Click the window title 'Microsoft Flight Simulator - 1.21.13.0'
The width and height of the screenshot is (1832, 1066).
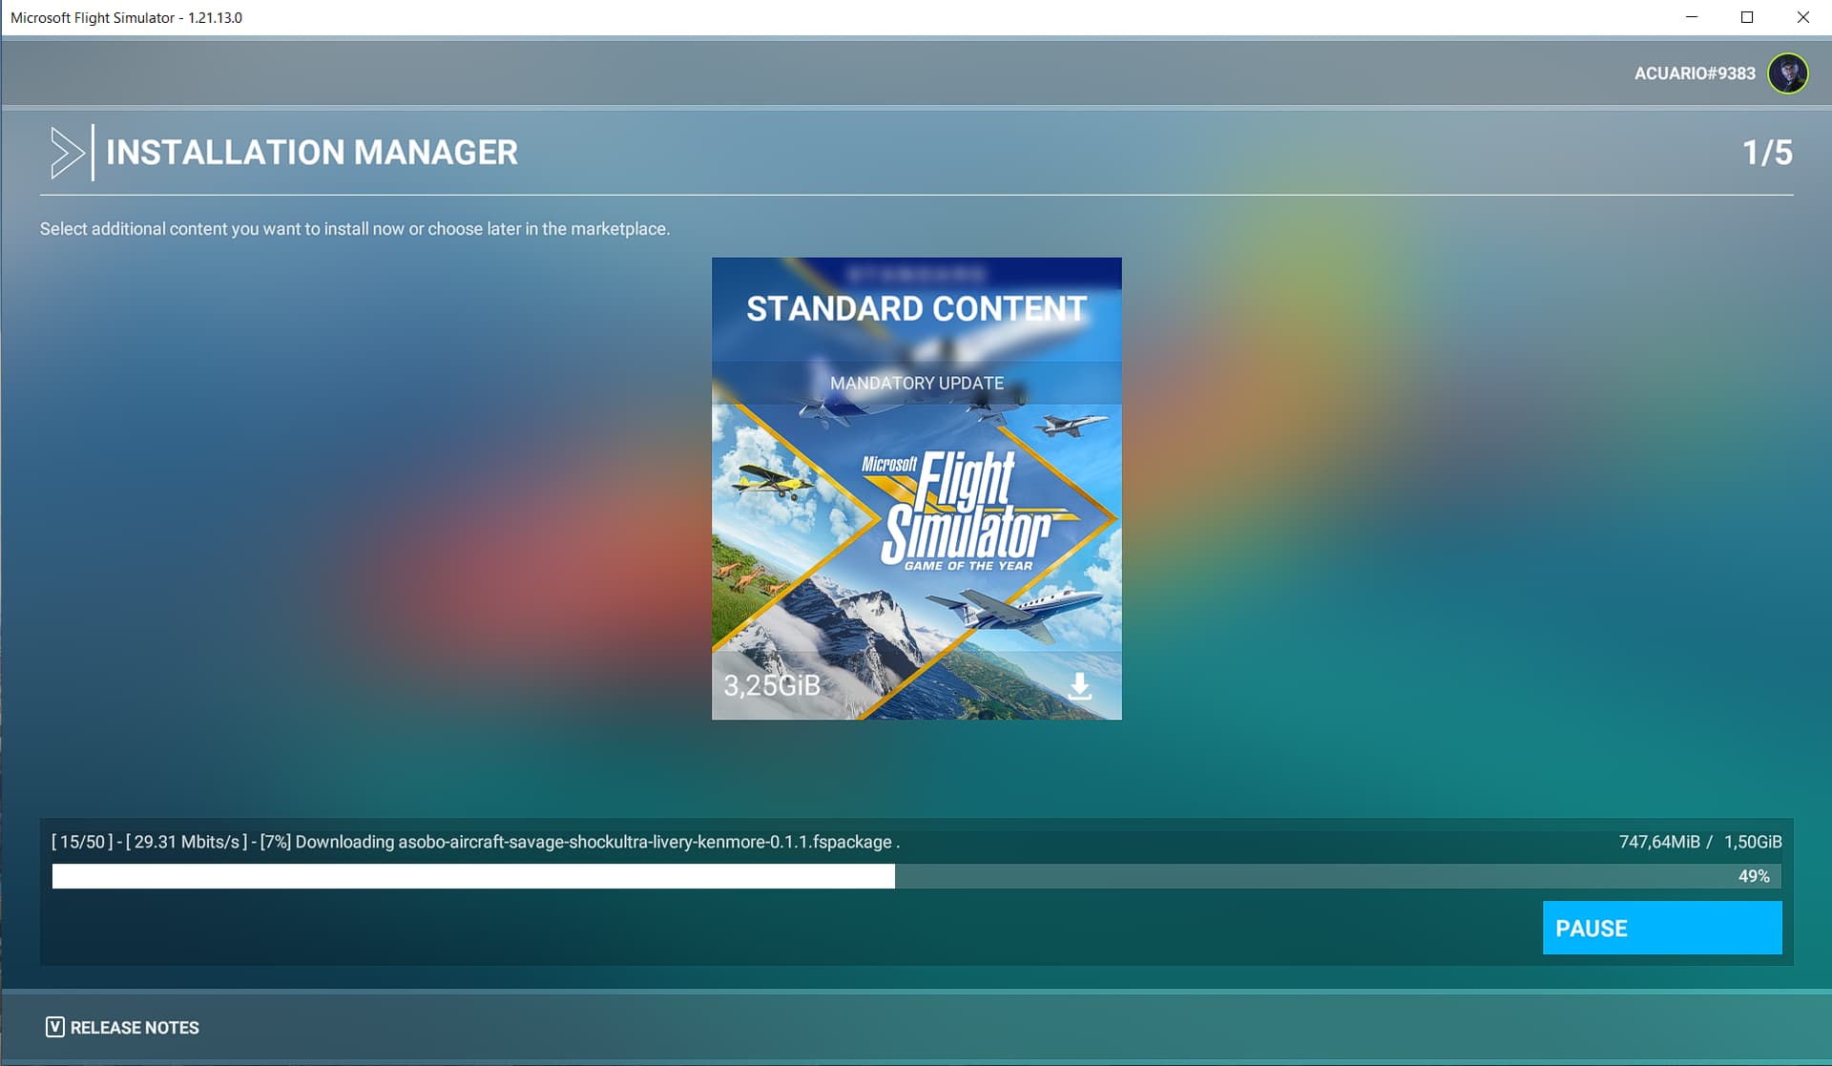point(126,17)
